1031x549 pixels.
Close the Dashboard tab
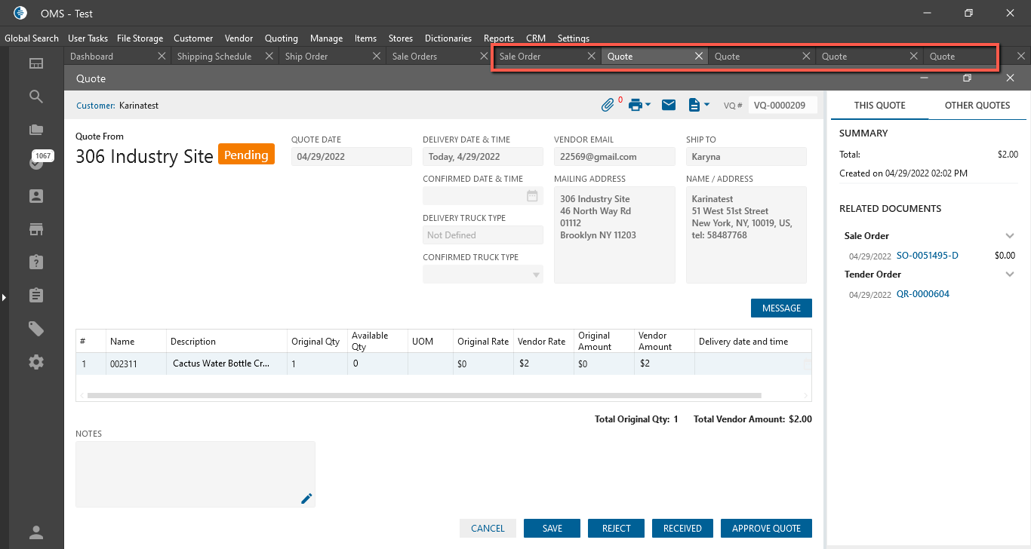tap(162, 56)
